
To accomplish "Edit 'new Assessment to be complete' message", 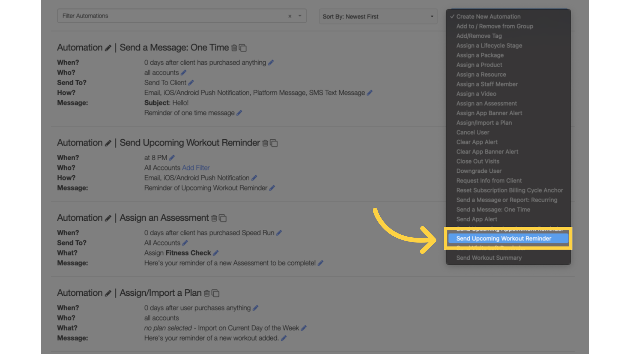I will pos(321,263).
